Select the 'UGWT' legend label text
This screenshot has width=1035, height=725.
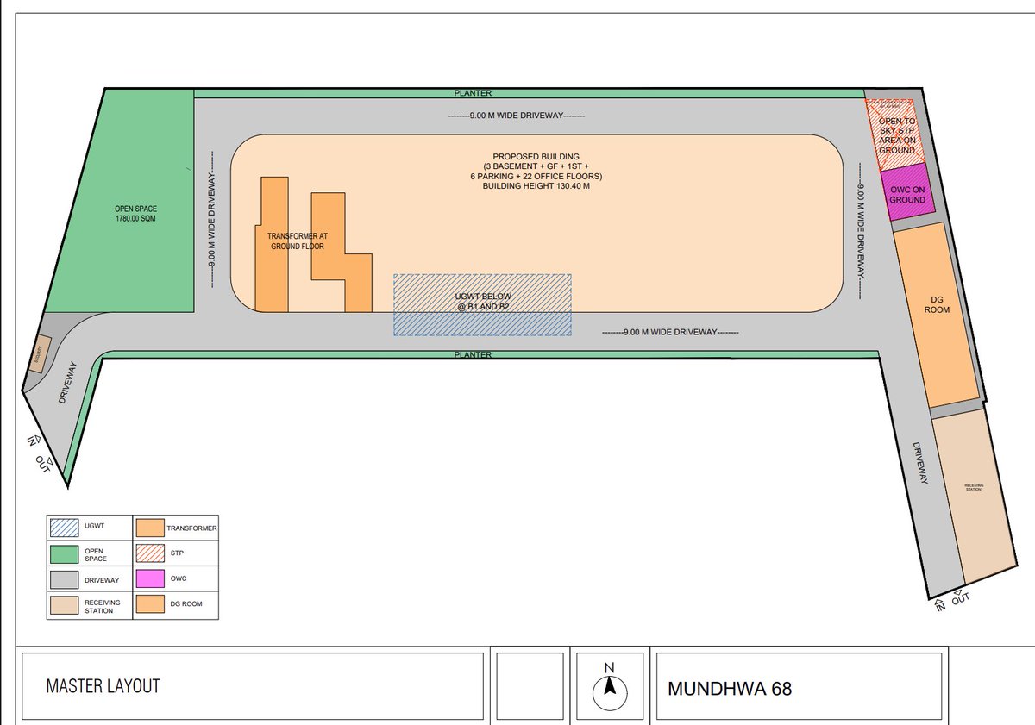[x=95, y=525]
